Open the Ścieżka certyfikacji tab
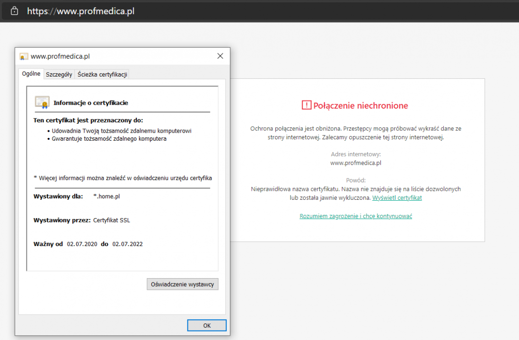 click(x=102, y=74)
